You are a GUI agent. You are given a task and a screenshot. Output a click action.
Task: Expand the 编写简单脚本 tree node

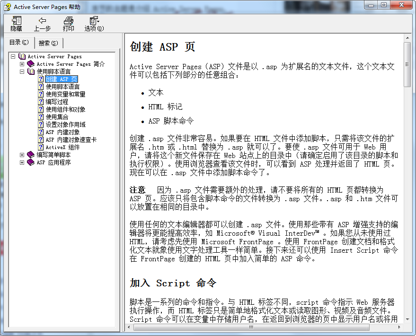[22, 155]
